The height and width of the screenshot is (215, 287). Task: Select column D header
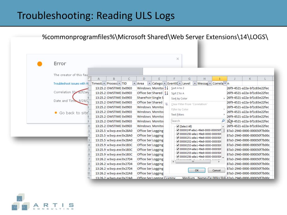pyautogui.click(x=144, y=79)
